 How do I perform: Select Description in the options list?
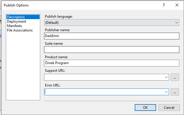click(23, 17)
